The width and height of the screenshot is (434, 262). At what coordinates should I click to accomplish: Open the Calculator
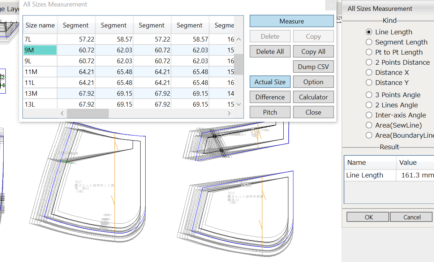313,97
